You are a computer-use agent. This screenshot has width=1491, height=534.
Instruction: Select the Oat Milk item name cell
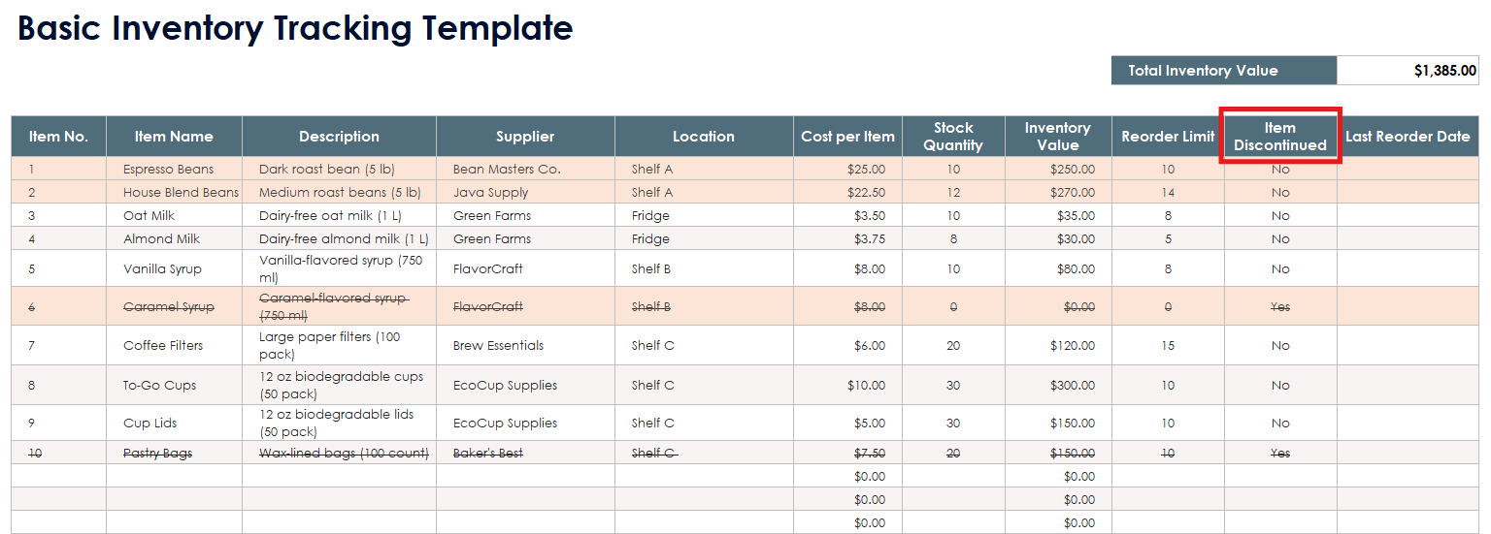point(149,216)
